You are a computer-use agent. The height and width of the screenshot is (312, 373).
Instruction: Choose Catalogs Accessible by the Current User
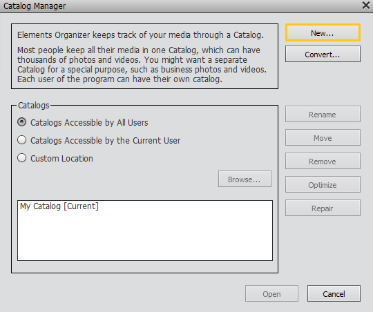[22, 140]
